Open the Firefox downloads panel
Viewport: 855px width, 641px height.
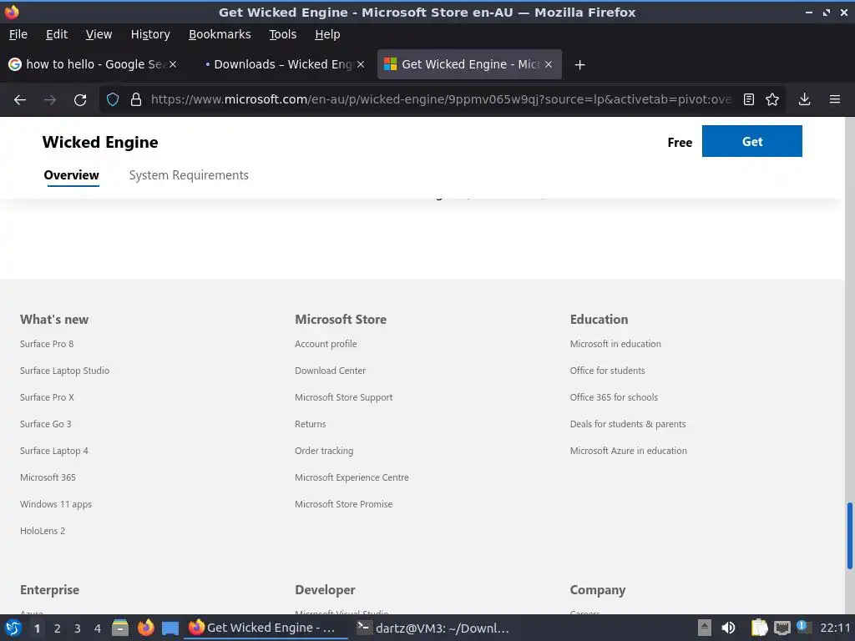[804, 100]
